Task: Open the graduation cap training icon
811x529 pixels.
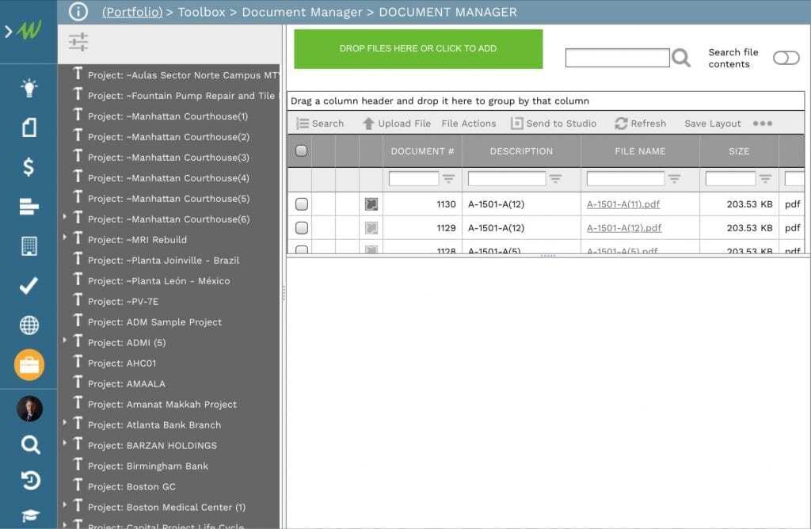Action: [x=31, y=516]
